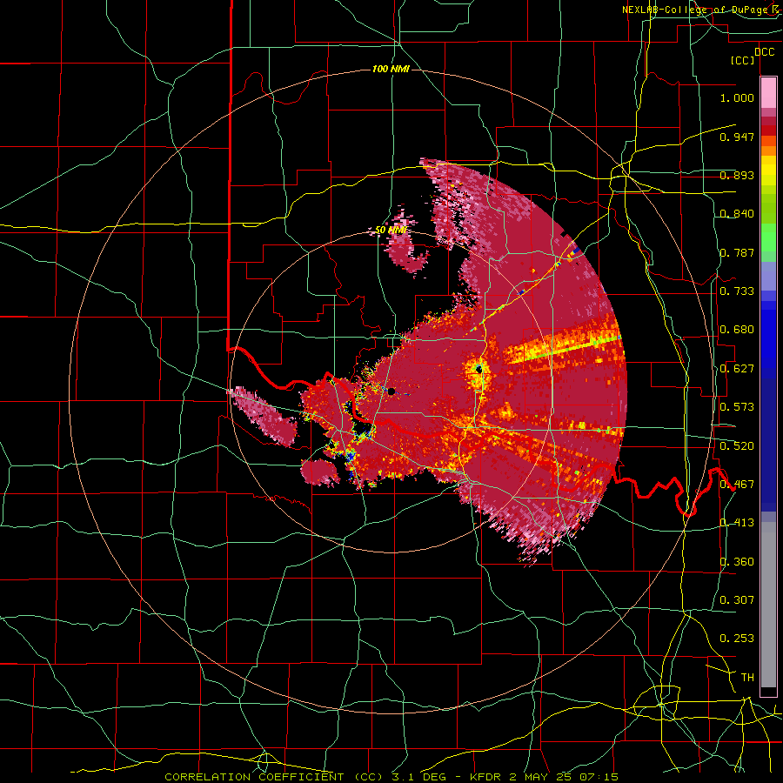
Task: Click the 0.787 scale value
Action: (737, 252)
